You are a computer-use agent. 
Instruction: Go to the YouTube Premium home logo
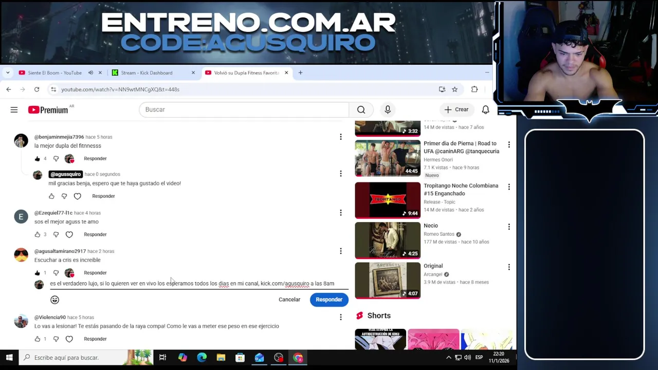pos(48,109)
